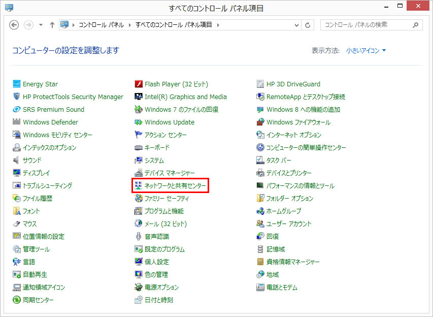
Task: Click the HP ProtectTools Security Manager shield icon
Action: 17,97
